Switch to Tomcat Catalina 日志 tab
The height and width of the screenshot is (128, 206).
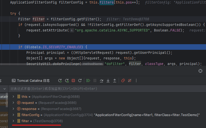31,81
